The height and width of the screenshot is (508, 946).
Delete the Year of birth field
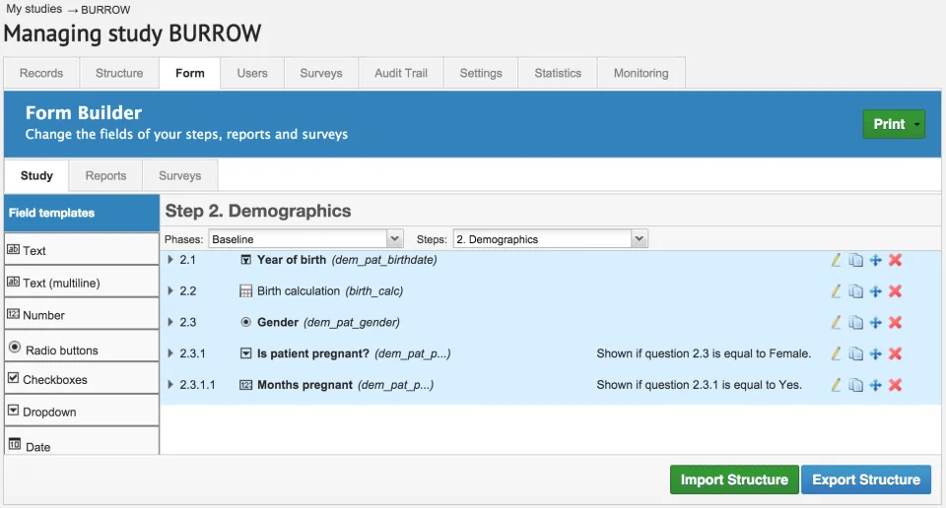pos(896,260)
